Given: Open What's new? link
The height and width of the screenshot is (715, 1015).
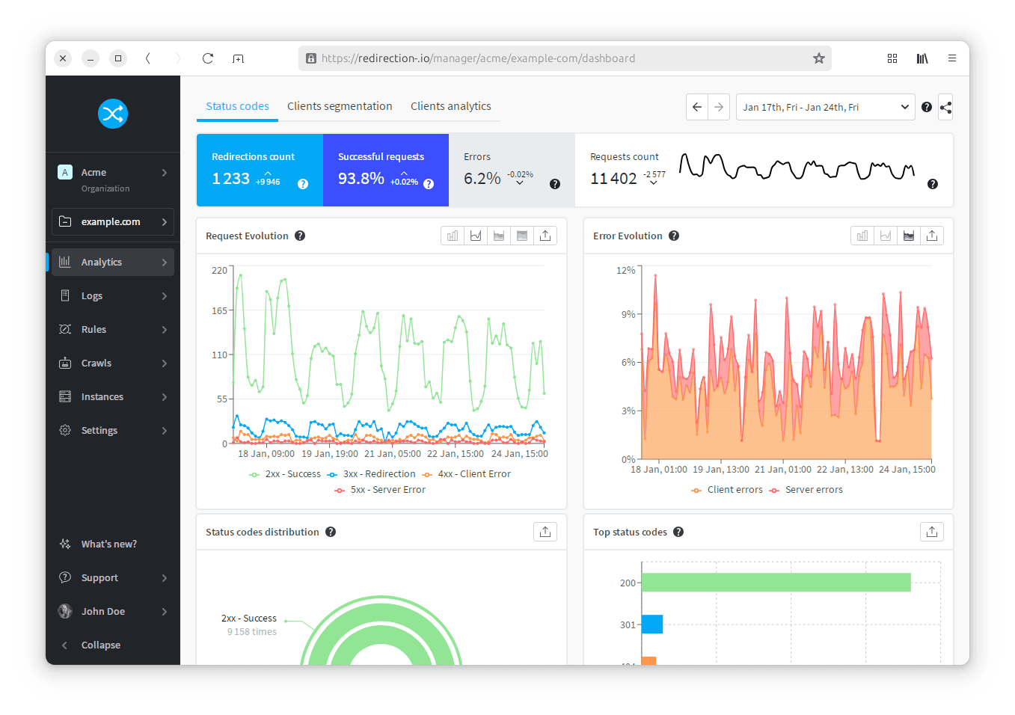Looking at the screenshot, I should (109, 544).
